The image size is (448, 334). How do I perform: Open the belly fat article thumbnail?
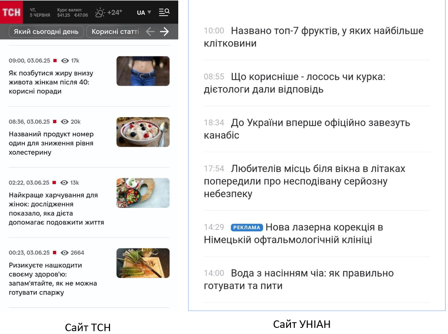pyautogui.click(x=143, y=71)
